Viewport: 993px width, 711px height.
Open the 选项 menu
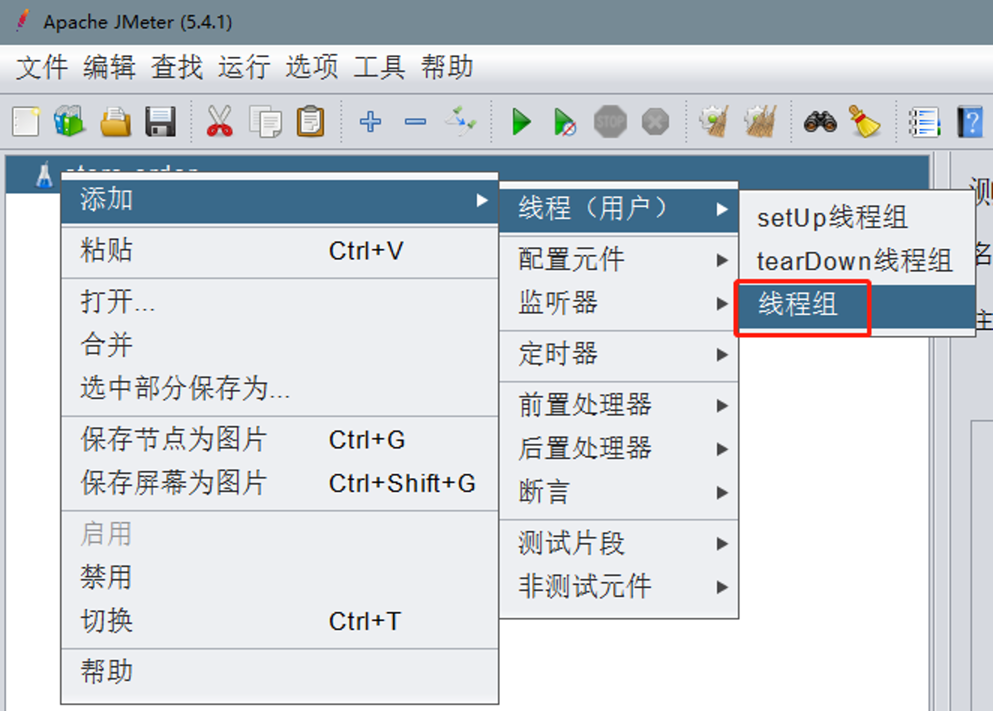(x=312, y=67)
